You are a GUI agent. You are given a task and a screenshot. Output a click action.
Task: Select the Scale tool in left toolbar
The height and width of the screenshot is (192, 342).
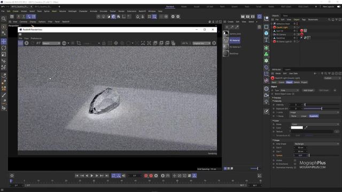tap(4, 54)
